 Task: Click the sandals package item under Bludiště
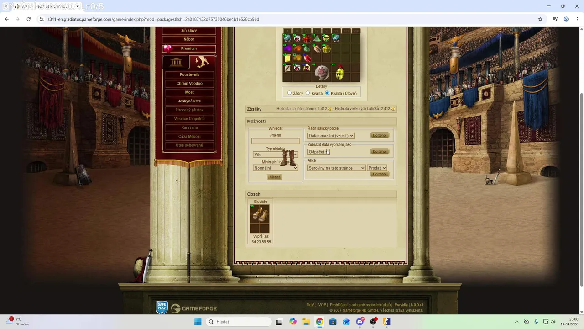coord(260,219)
